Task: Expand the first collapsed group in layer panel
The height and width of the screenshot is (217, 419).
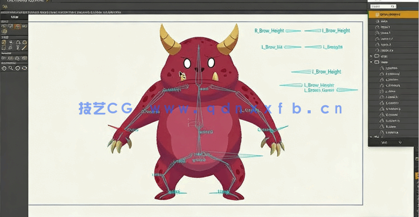Action: tap(371, 56)
